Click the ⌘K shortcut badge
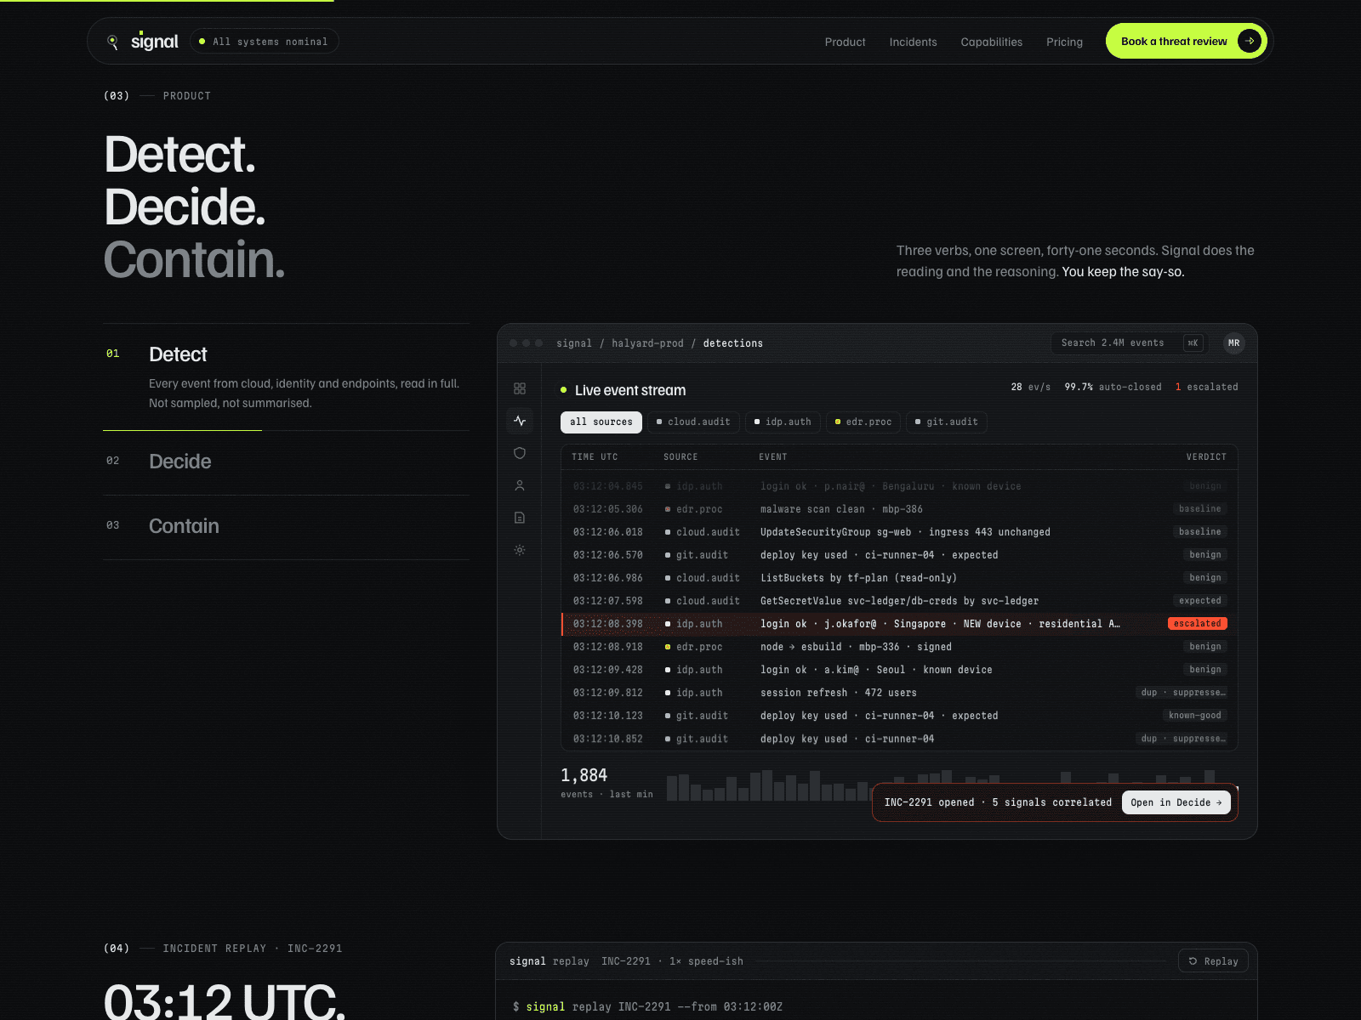This screenshot has height=1020, width=1361. 1193,343
